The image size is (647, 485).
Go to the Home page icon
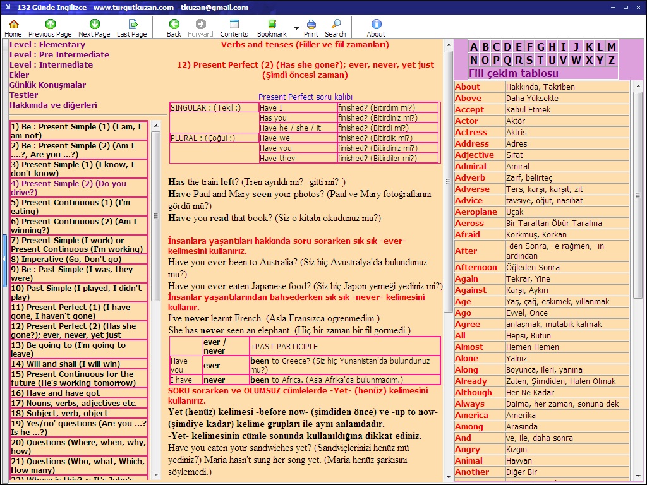13,25
